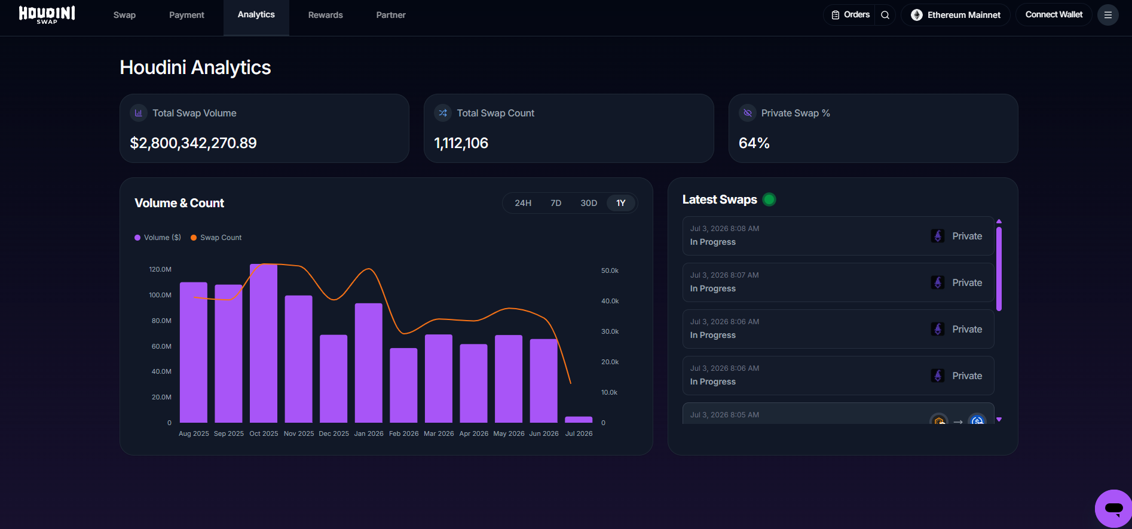Toggle the Volume ($) legend series
1132x529 pixels.
tap(158, 238)
